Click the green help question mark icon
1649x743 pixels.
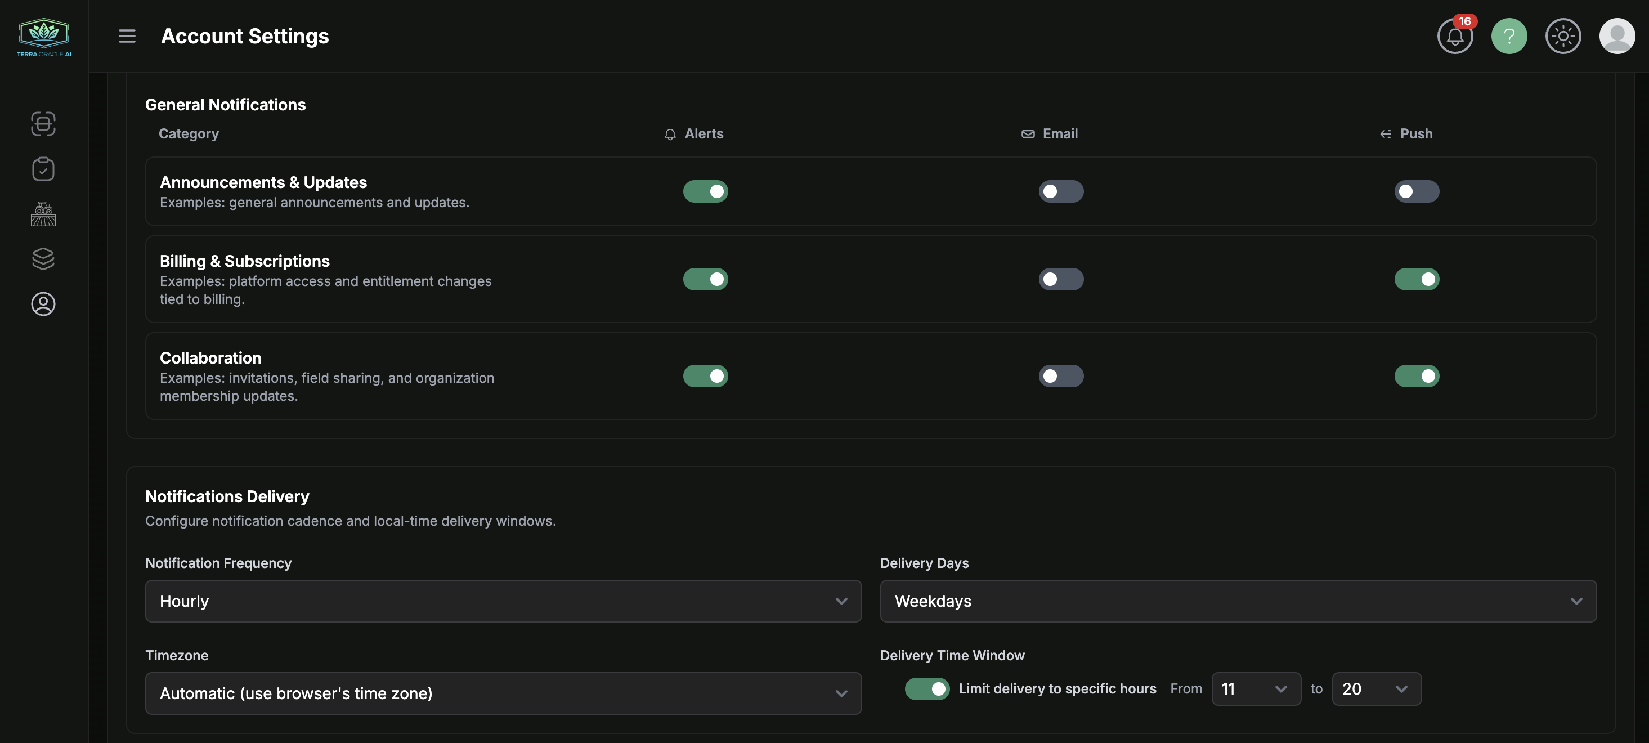[1509, 37]
